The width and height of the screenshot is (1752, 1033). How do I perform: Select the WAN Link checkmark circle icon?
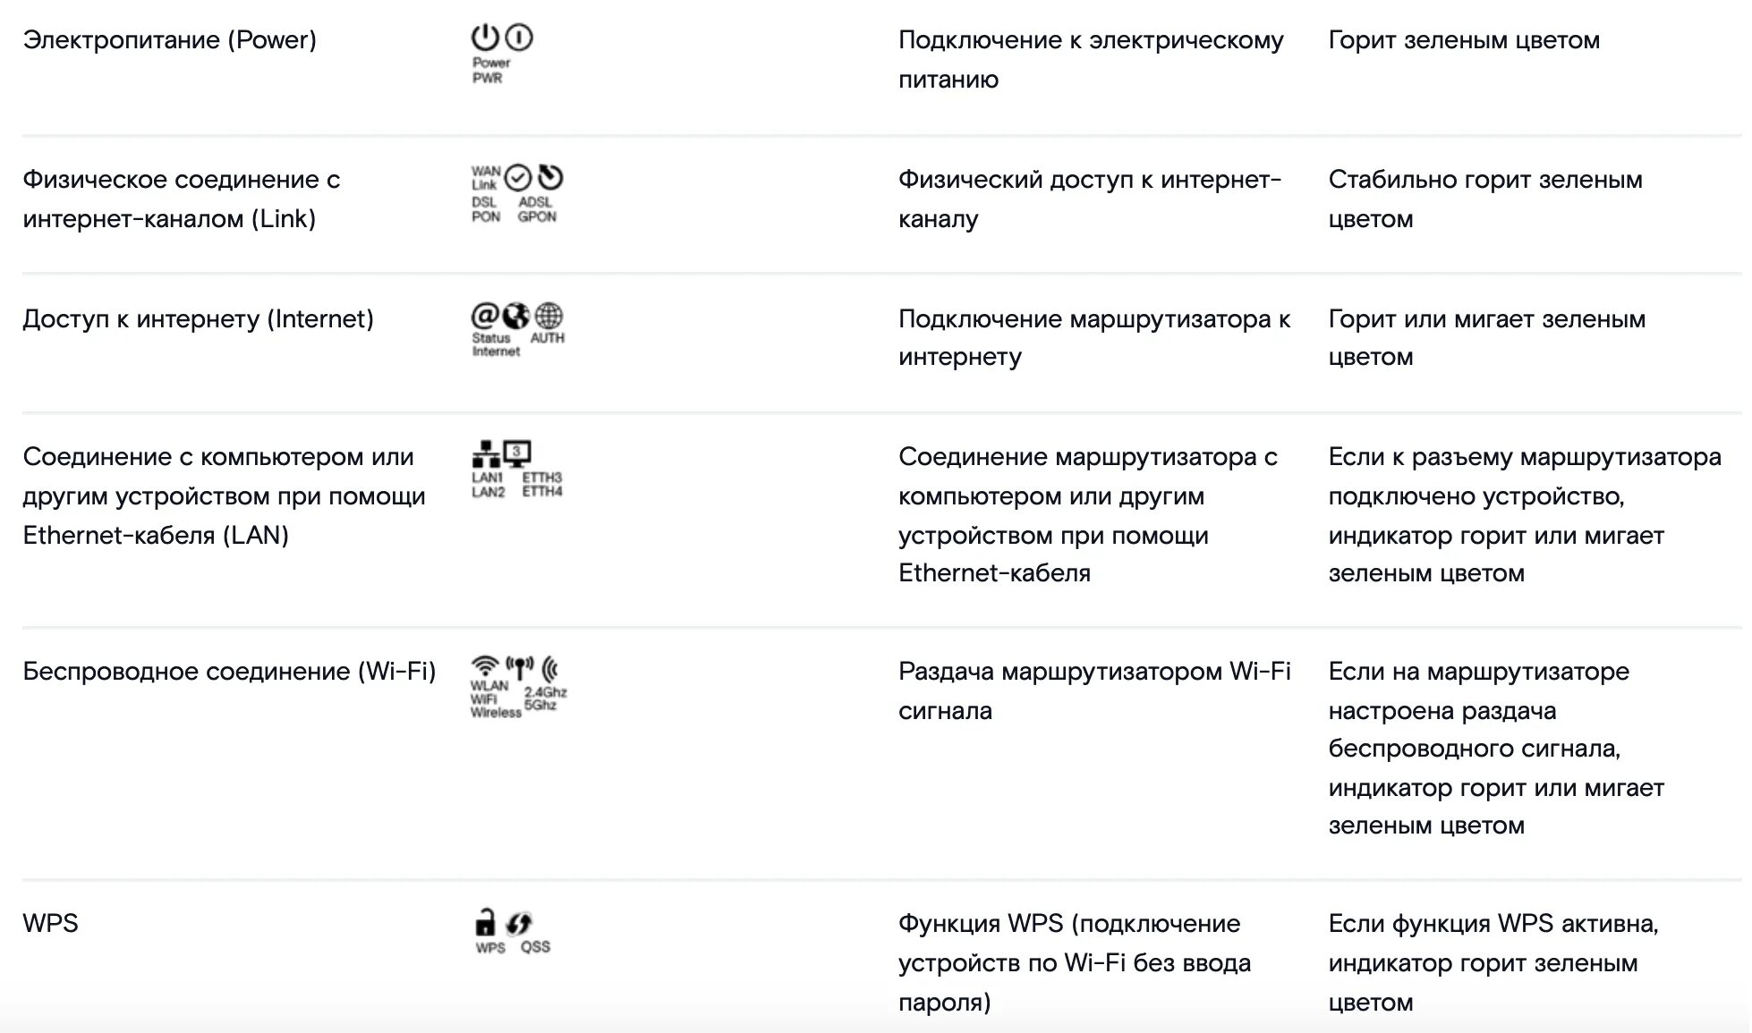coord(518,178)
